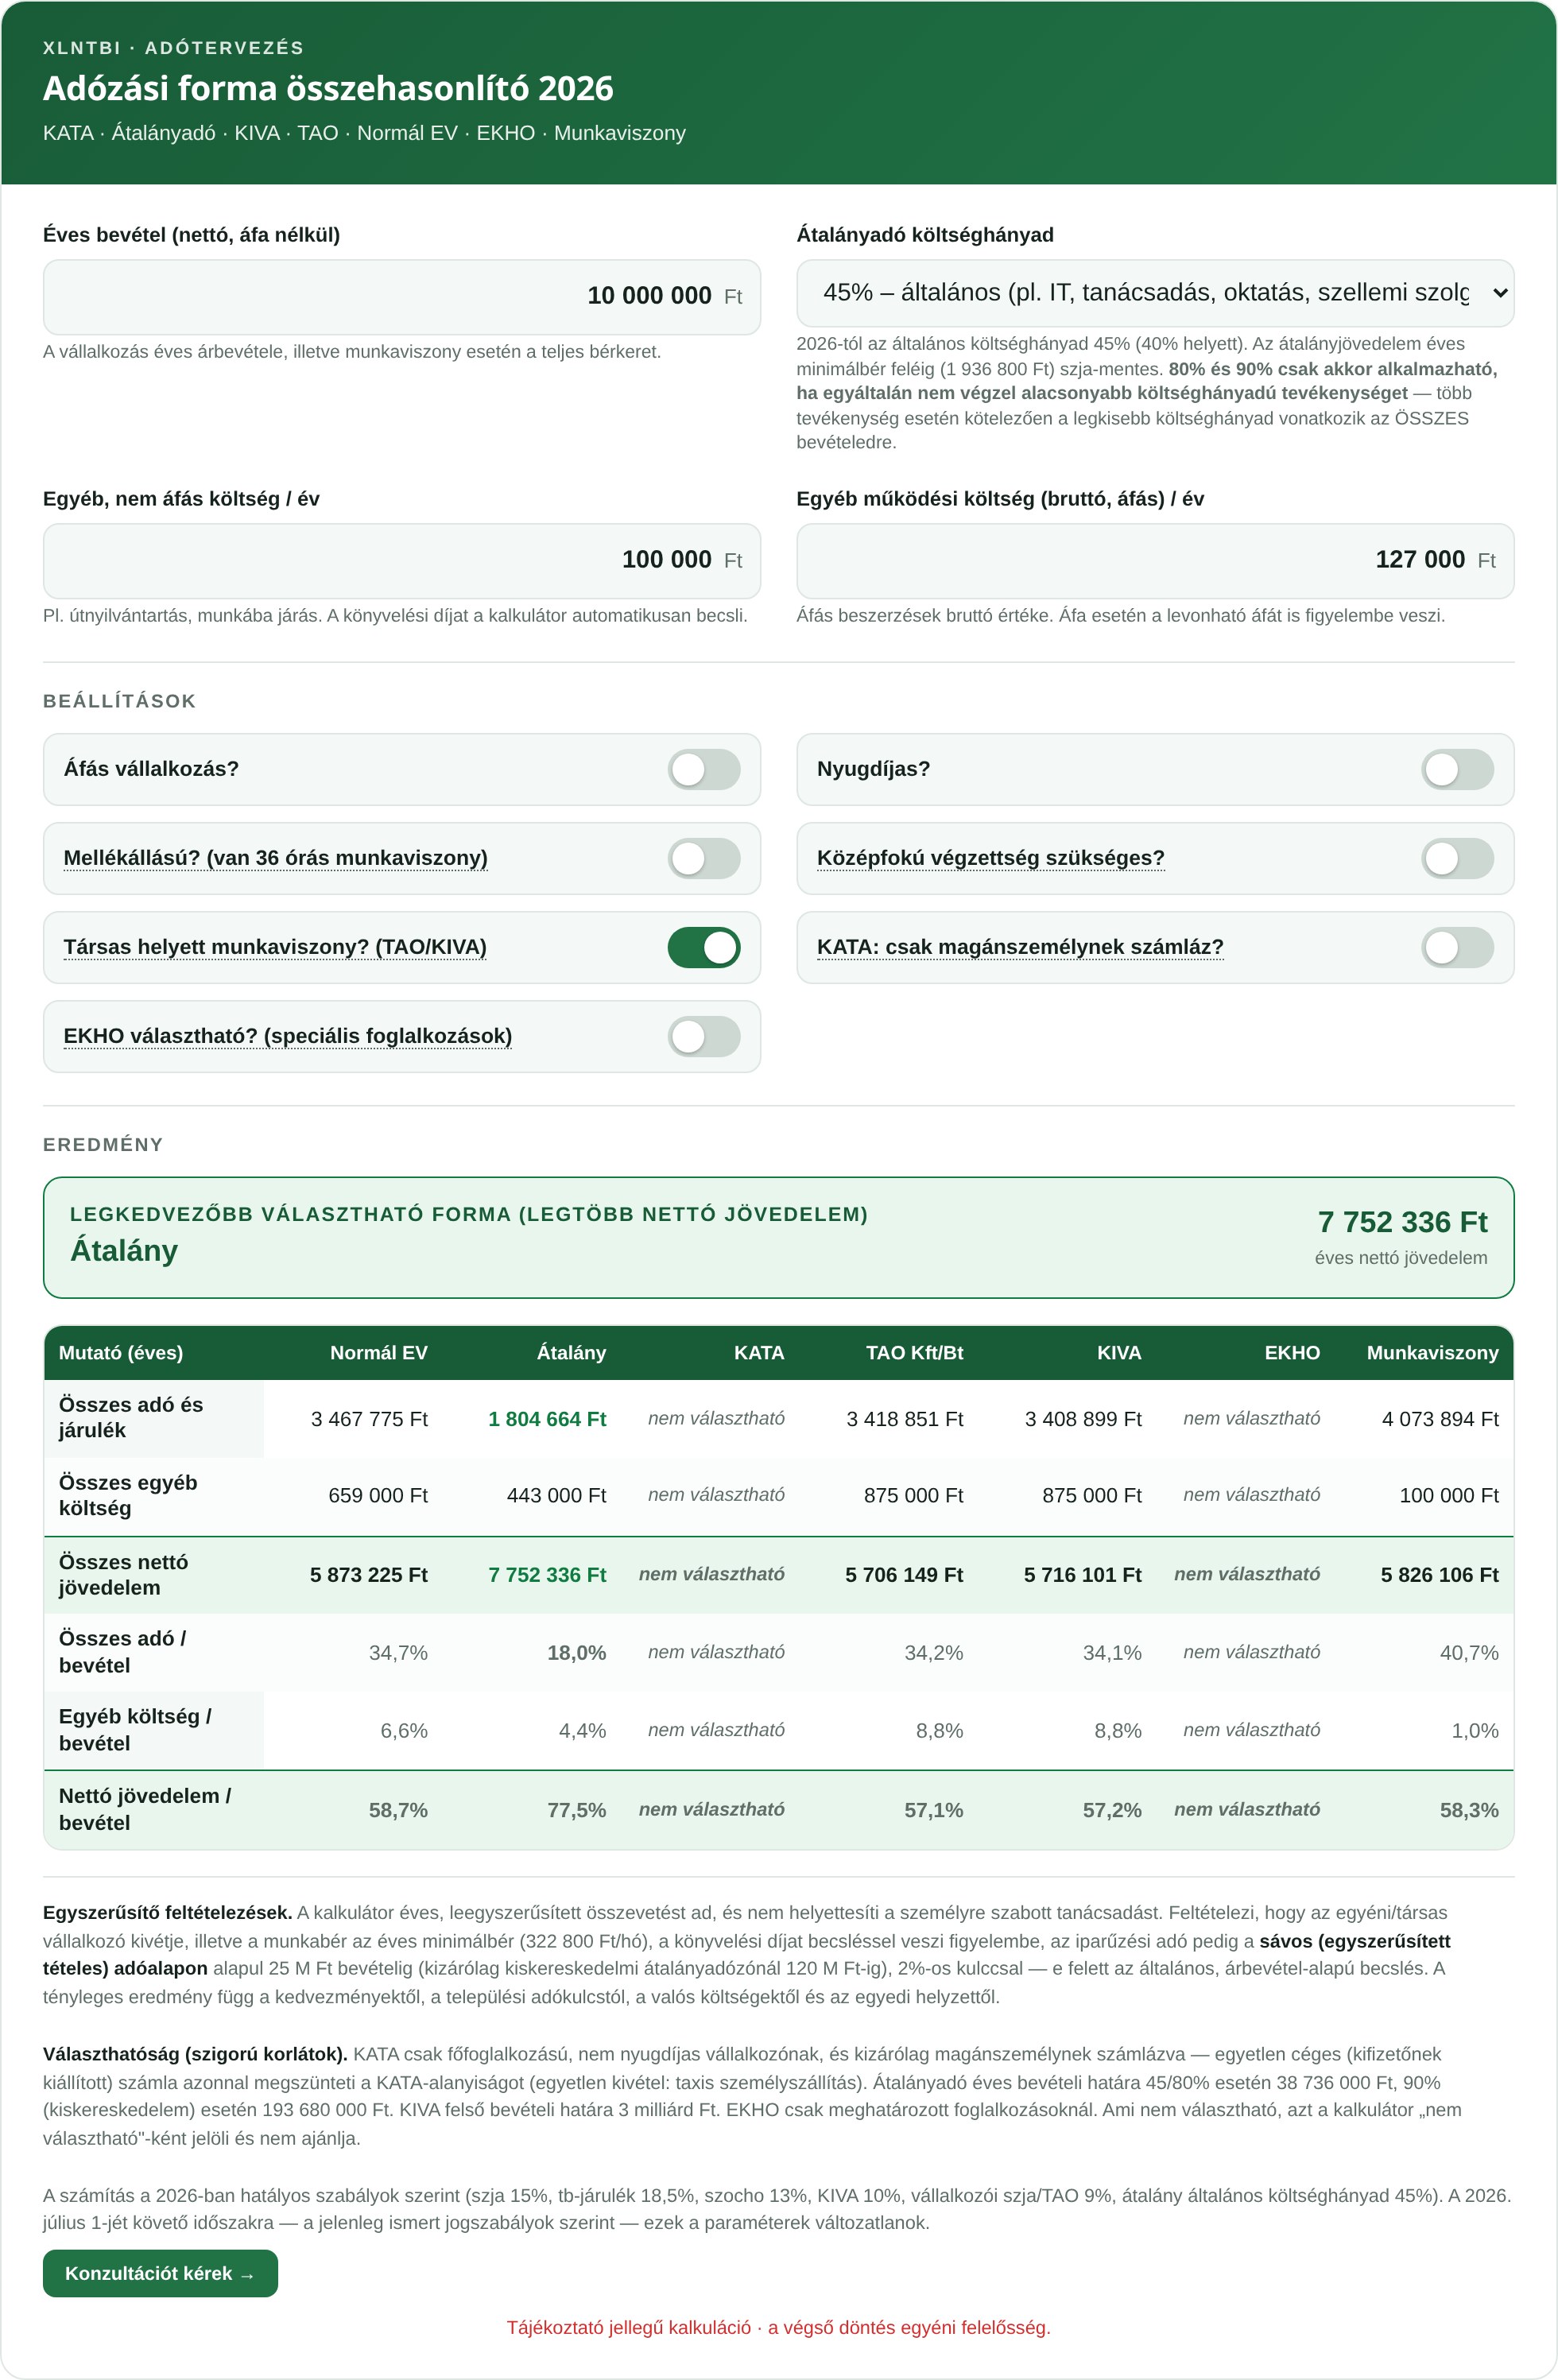Image resolution: width=1558 pixels, height=2380 pixels.
Task: Click the Konzultációt kérek button
Action: [160, 2273]
